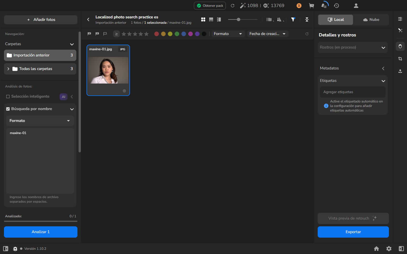Go to the home screen icon
Viewport: 407px width, 254px height.
(376, 249)
